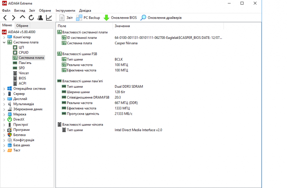Image resolution: width=287 pixels, height=188 pixels.
Task: Select CPUID in the tree
Action: pyautogui.click(x=24, y=52)
